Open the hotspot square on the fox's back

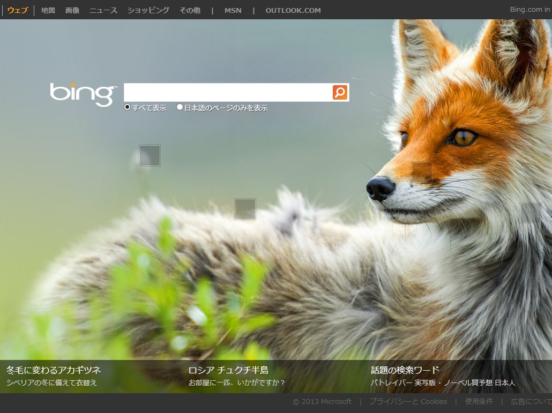[245, 209]
